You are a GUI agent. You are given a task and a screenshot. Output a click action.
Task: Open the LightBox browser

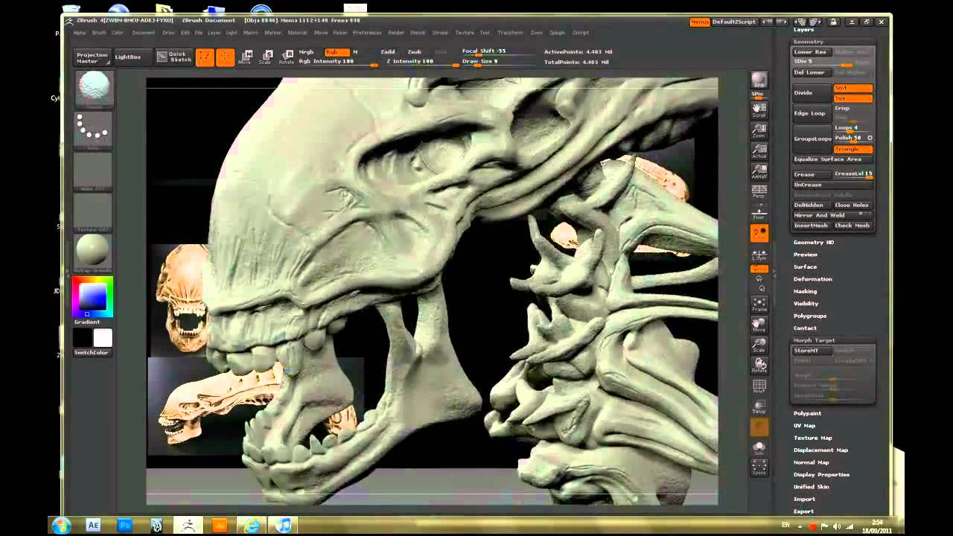pyautogui.click(x=128, y=57)
